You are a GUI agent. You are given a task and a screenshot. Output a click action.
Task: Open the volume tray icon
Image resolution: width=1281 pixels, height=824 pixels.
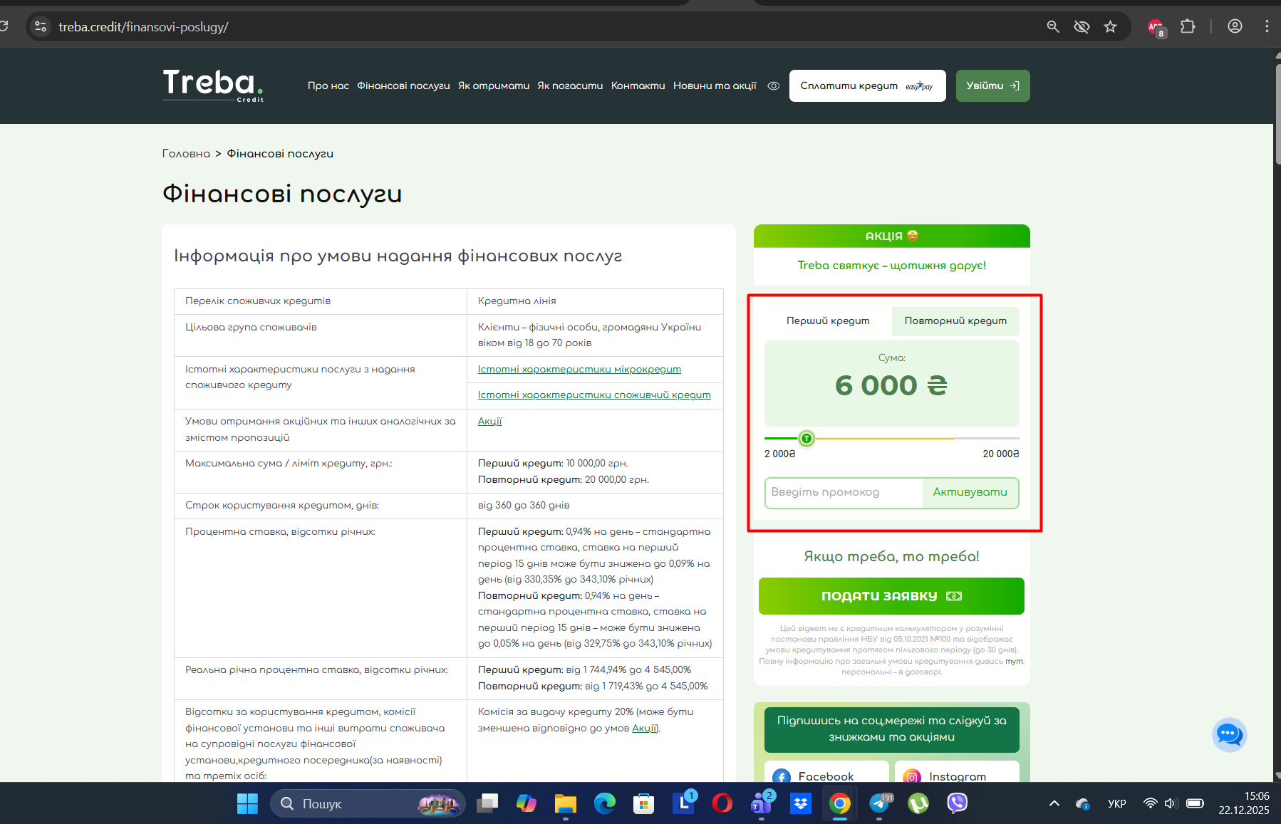point(1170,803)
